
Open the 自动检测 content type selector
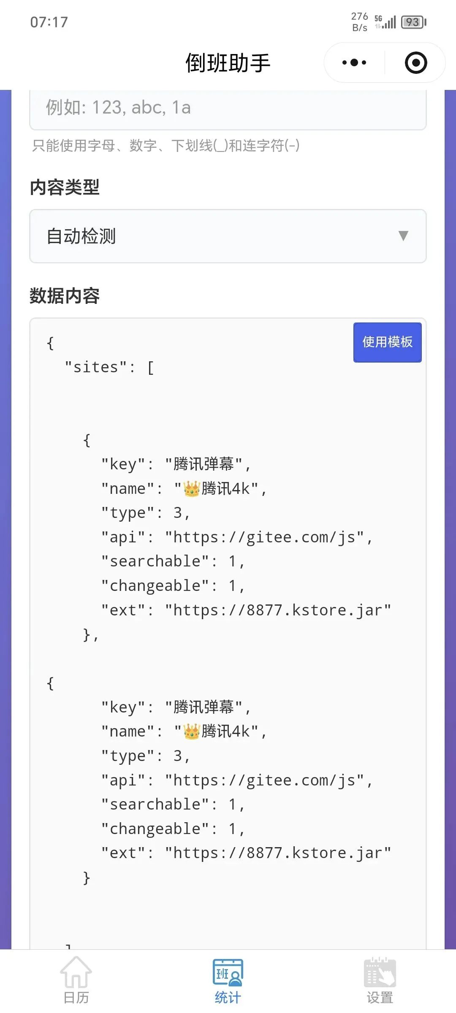coord(228,236)
